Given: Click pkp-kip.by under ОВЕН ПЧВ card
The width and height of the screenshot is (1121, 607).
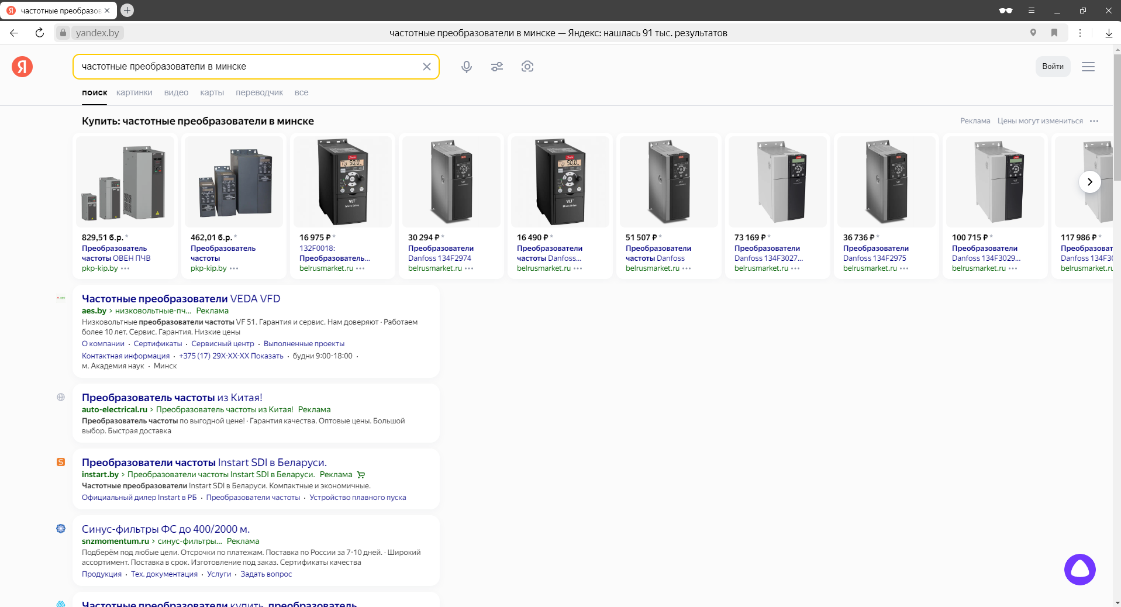Looking at the screenshot, I should point(100,268).
